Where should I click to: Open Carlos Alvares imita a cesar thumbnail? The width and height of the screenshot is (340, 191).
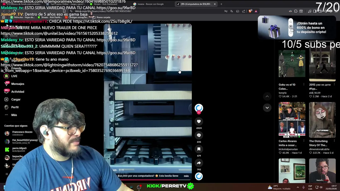292,120
